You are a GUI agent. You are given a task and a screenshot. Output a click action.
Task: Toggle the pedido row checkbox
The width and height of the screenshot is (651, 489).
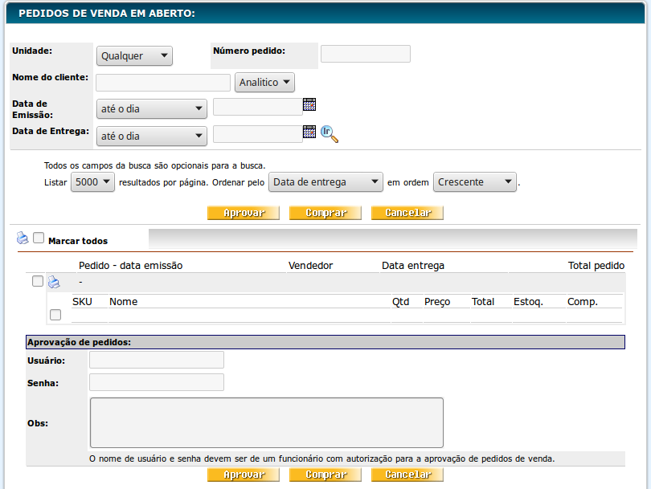(38, 282)
